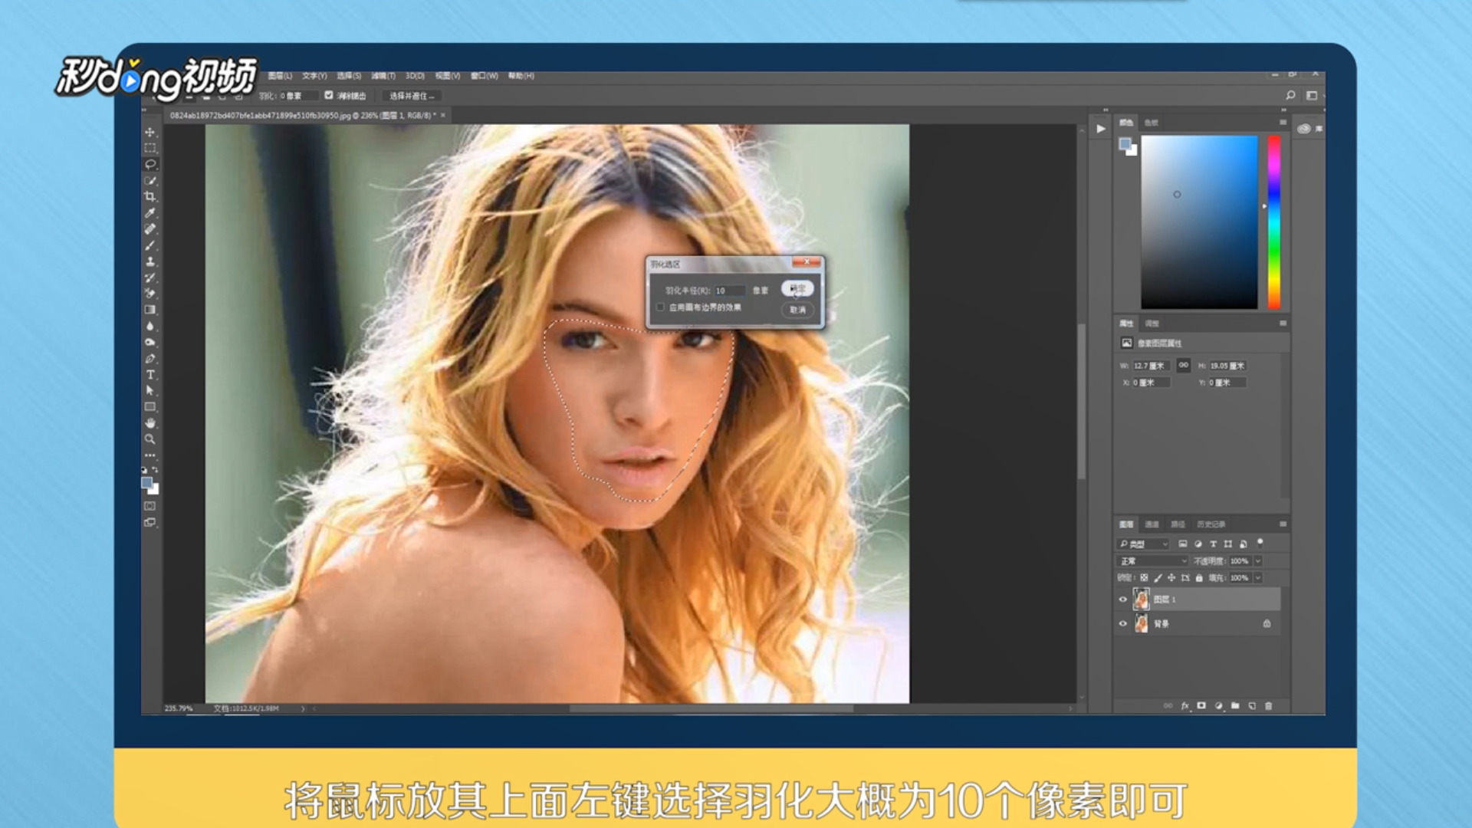Open the opacity 100% dropdown arrow
The width and height of the screenshot is (1472, 828).
point(1258,561)
